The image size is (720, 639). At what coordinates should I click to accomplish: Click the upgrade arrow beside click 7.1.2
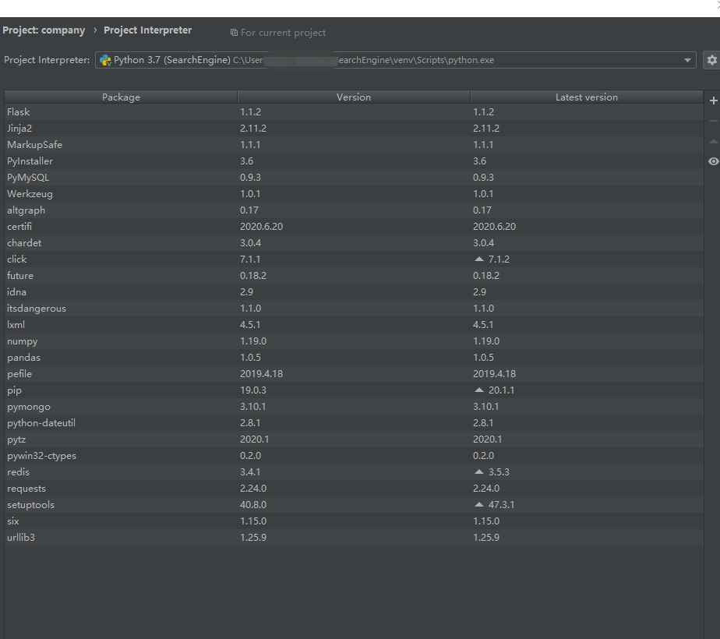(479, 259)
